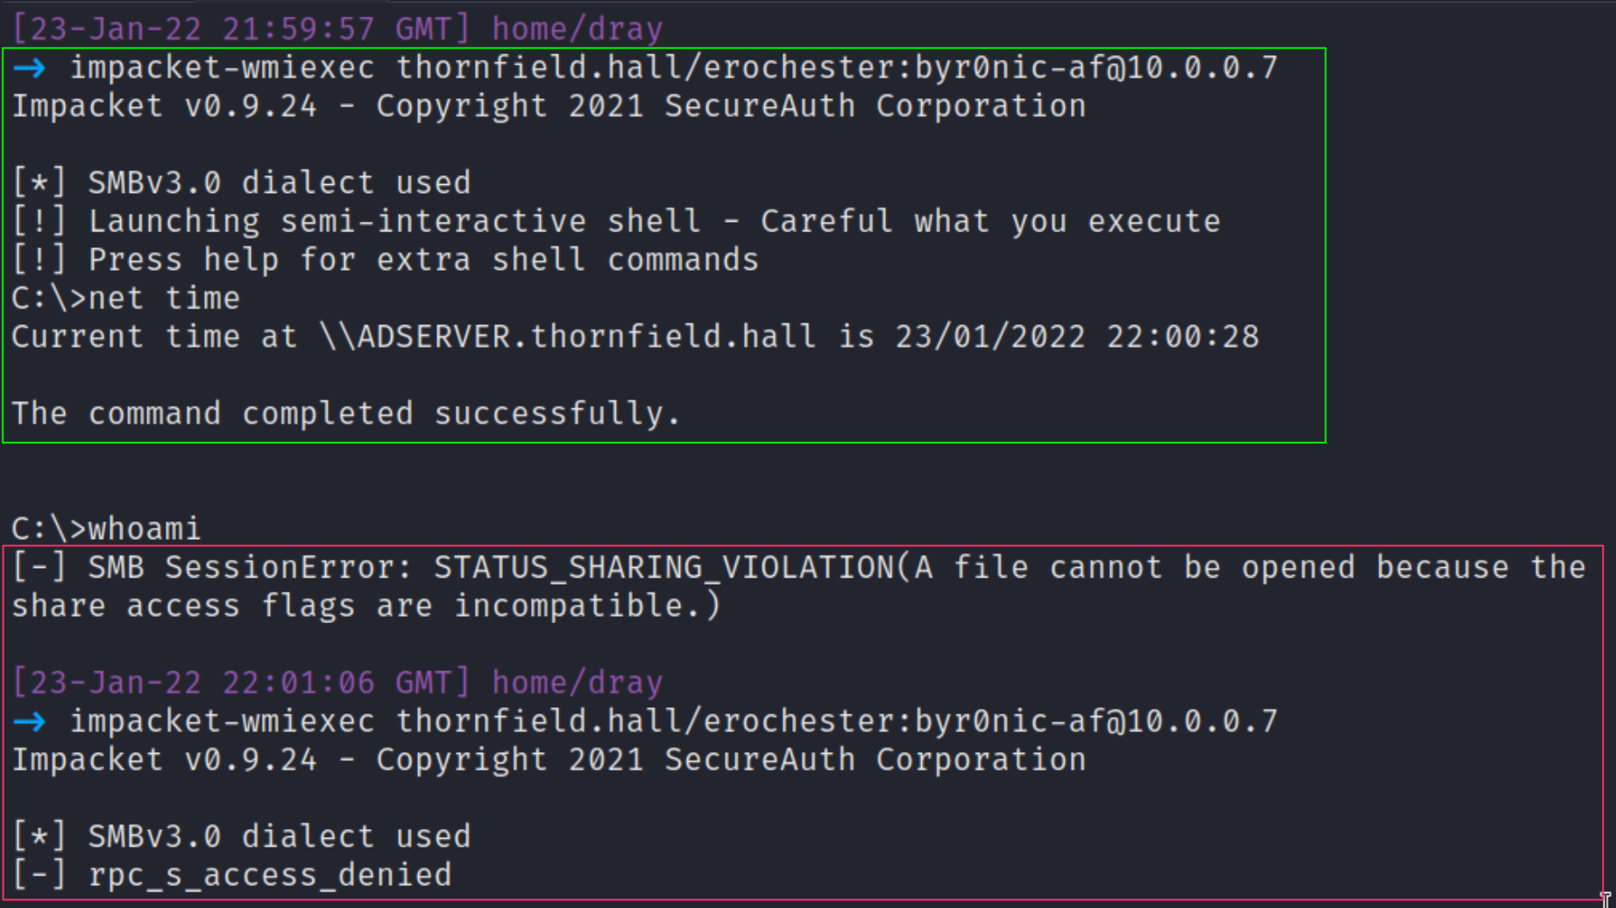1616x908 pixels.
Task: Click the first impacket-wmiexec command text
Action: pyautogui.click(x=674, y=68)
